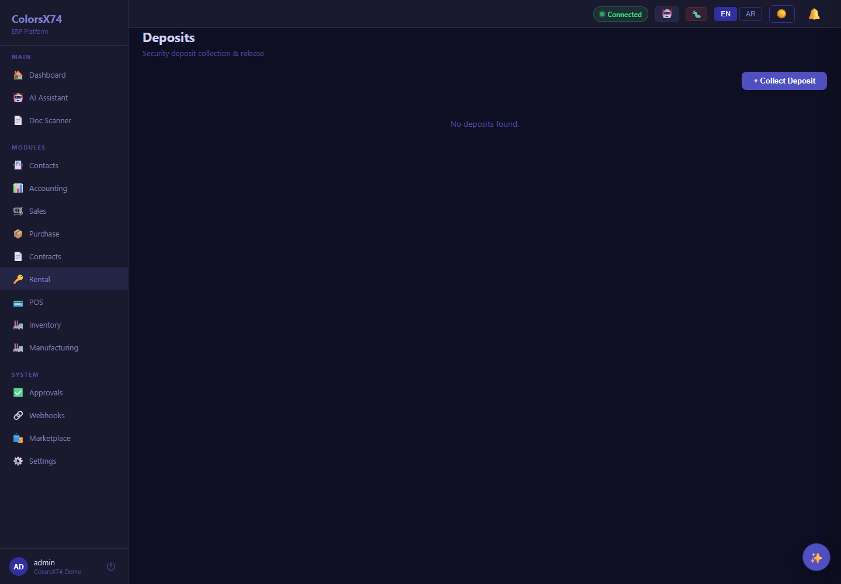The width and height of the screenshot is (841, 584).
Task: Select the Rental module
Action: pos(64,279)
